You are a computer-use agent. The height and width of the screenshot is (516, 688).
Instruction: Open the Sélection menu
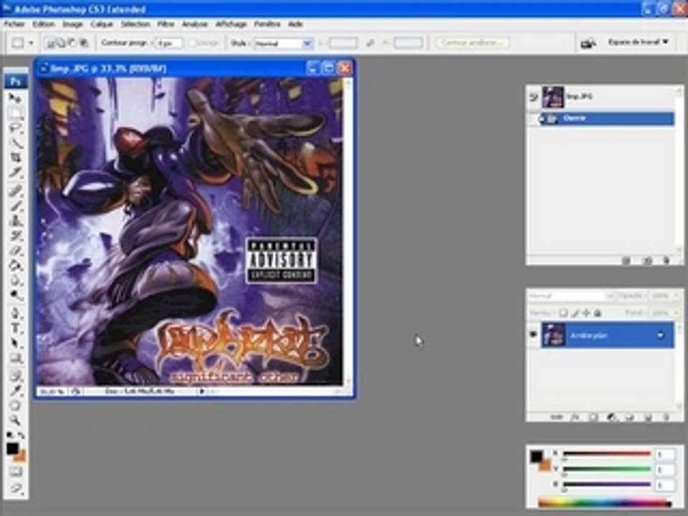135,24
